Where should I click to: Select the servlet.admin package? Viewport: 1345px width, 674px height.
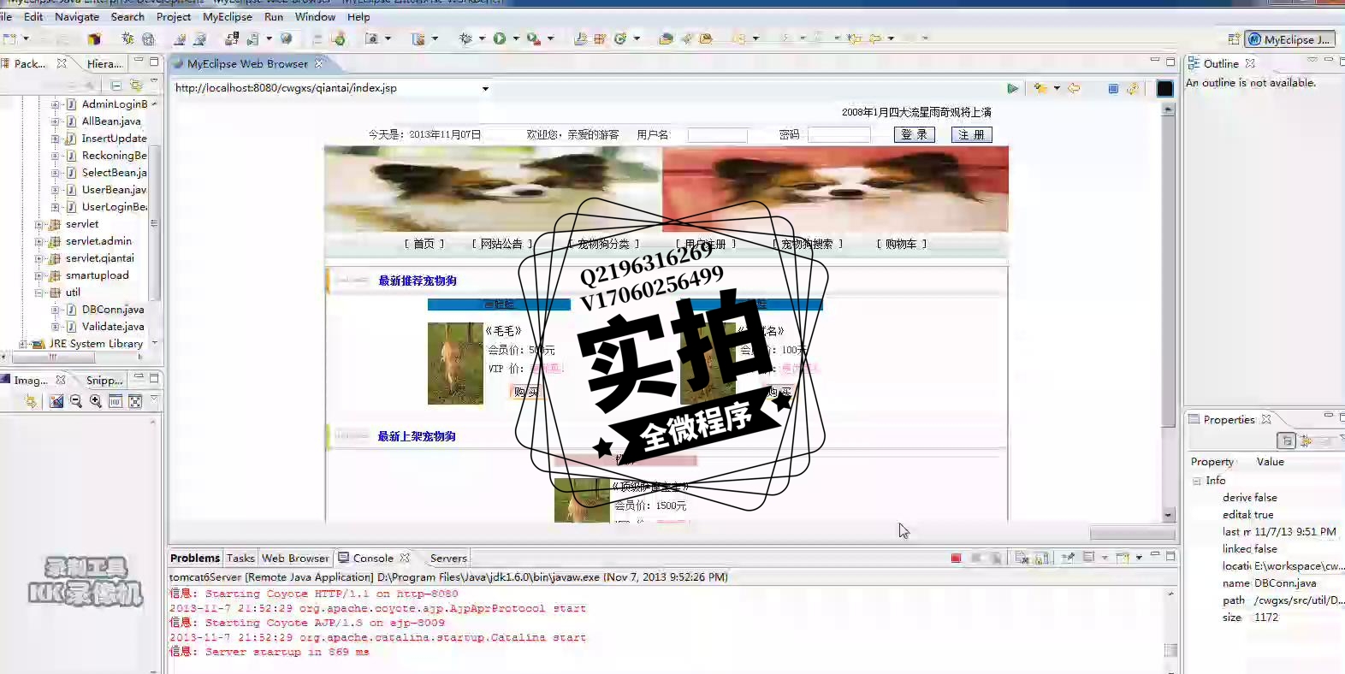click(x=98, y=241)
